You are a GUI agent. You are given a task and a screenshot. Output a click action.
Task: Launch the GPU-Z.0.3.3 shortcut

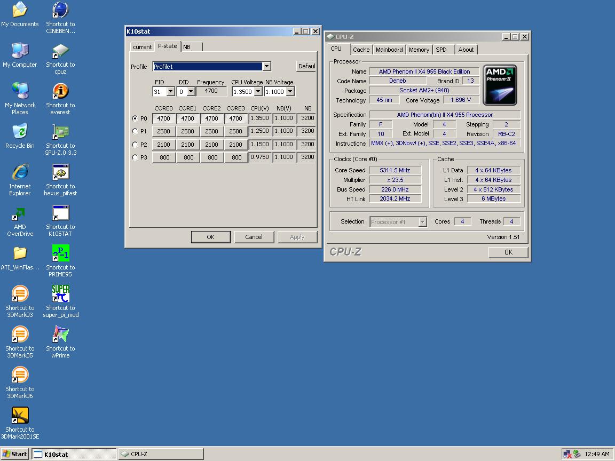pyautogui.click(x=60, y=132)
